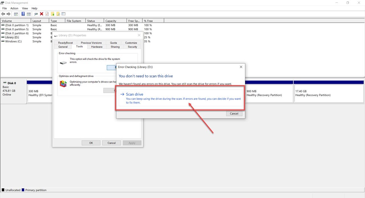
Task: Click the red Delete Volume icon
Action: 41,14
